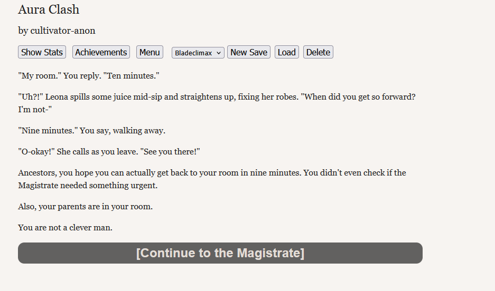Create a New Save

[x=249, y=52]
